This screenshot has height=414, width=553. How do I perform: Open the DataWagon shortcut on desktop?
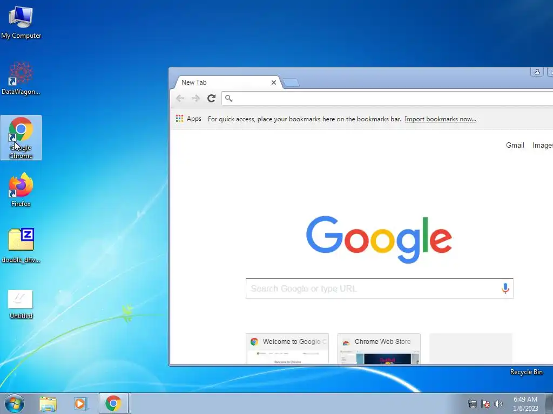(x=21, y=78)
